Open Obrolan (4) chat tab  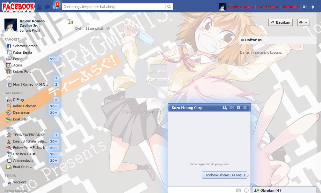coord(284,190)
